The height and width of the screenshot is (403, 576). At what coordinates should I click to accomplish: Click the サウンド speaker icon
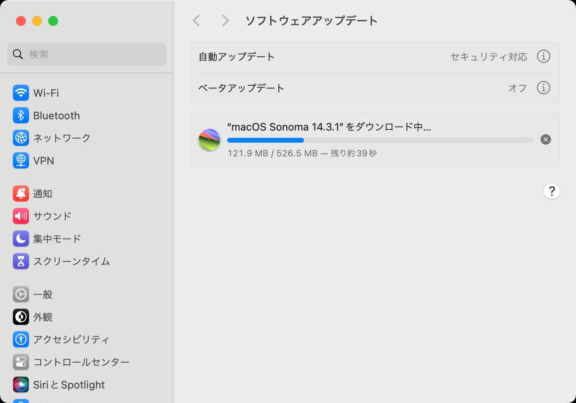[21, 216]
